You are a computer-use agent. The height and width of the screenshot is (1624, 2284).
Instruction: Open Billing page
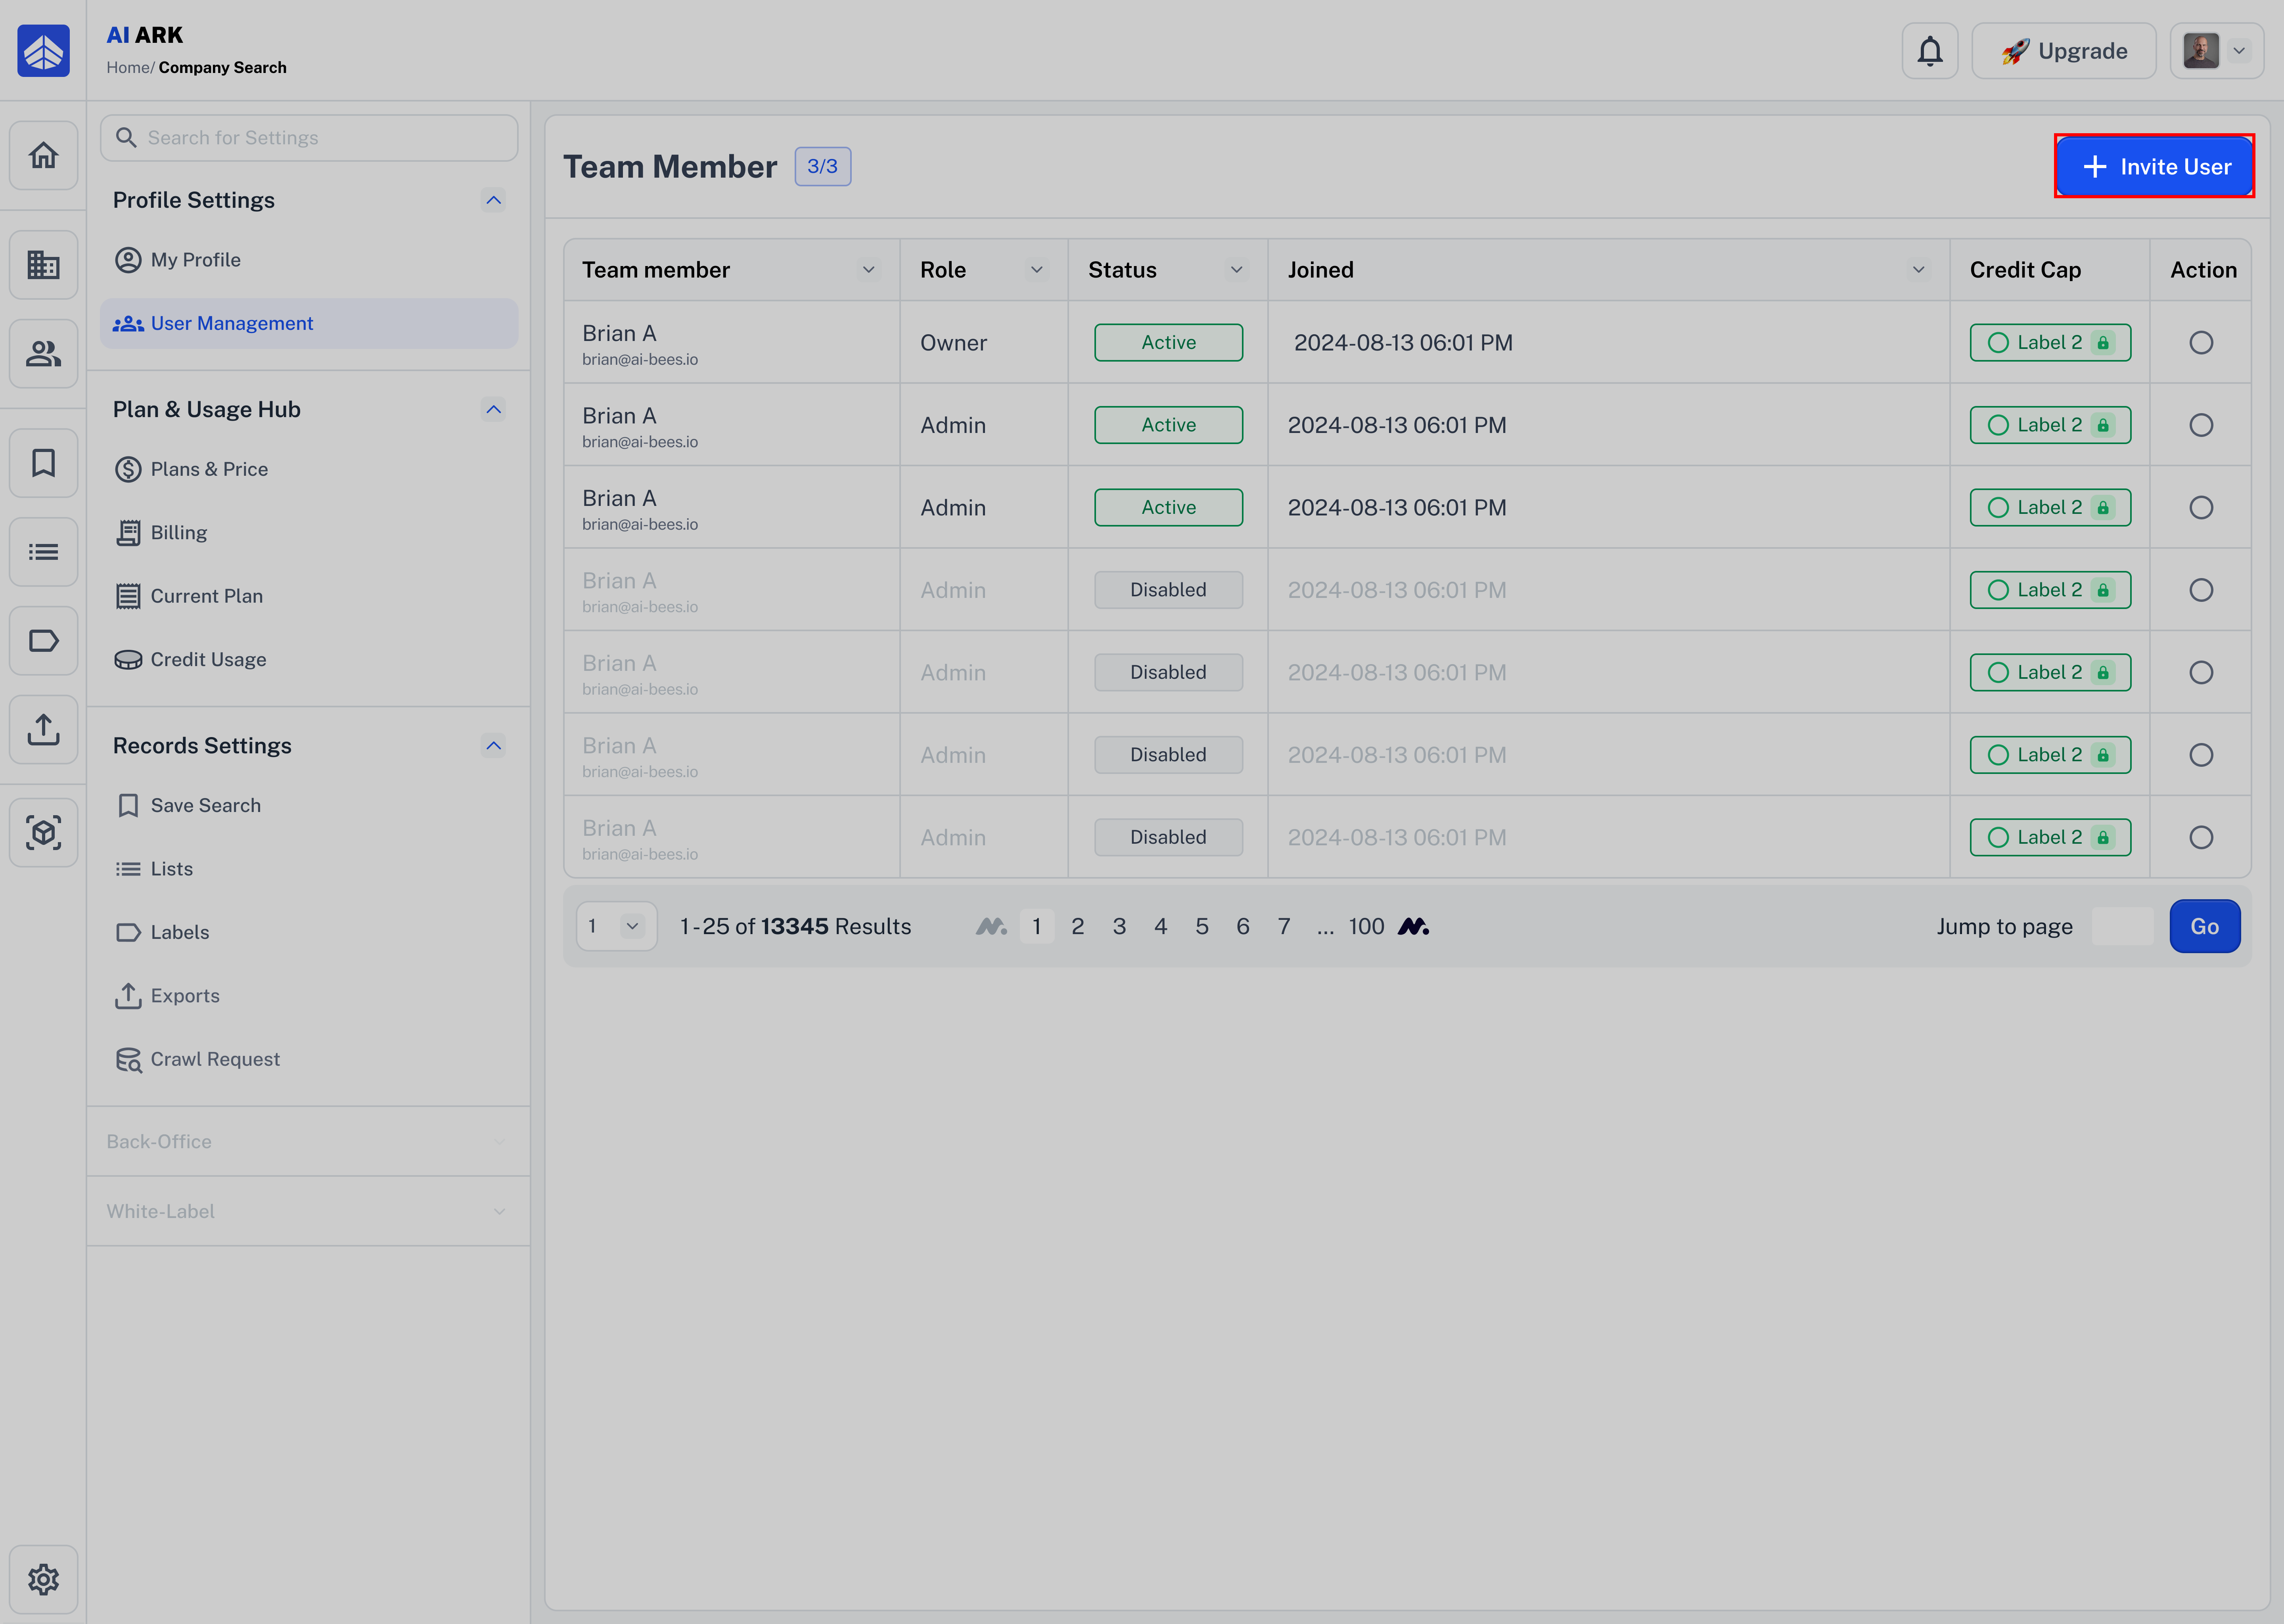click(x=309, y=533)
